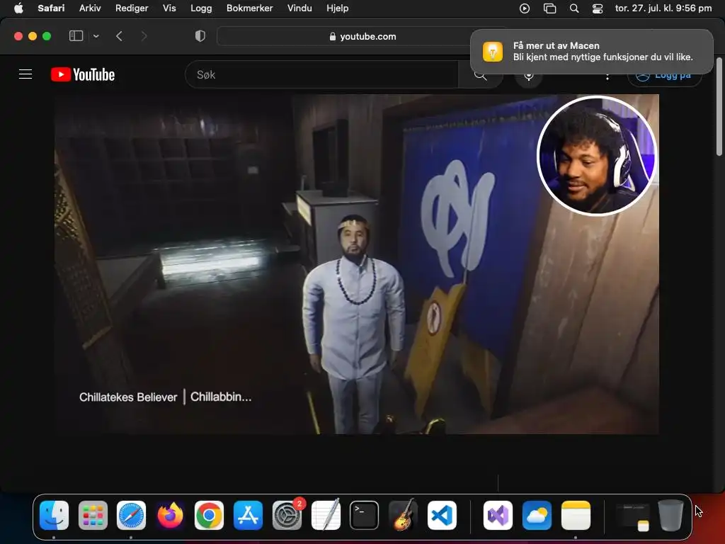
Task: Open the privacy report shield icon
Action: click(x=200, y=36)
